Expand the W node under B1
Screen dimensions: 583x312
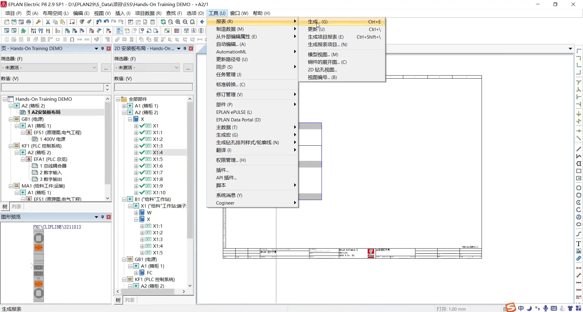tap(136, 213)
